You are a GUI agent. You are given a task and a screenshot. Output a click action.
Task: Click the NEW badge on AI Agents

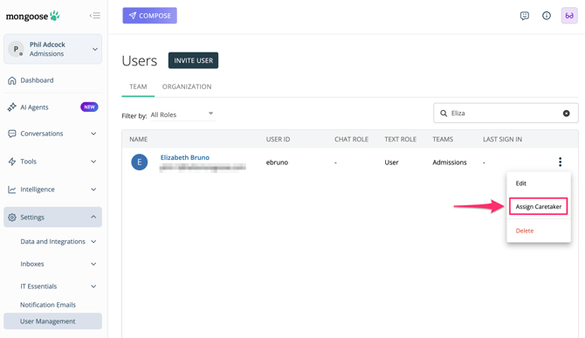[x=89, y=107]
